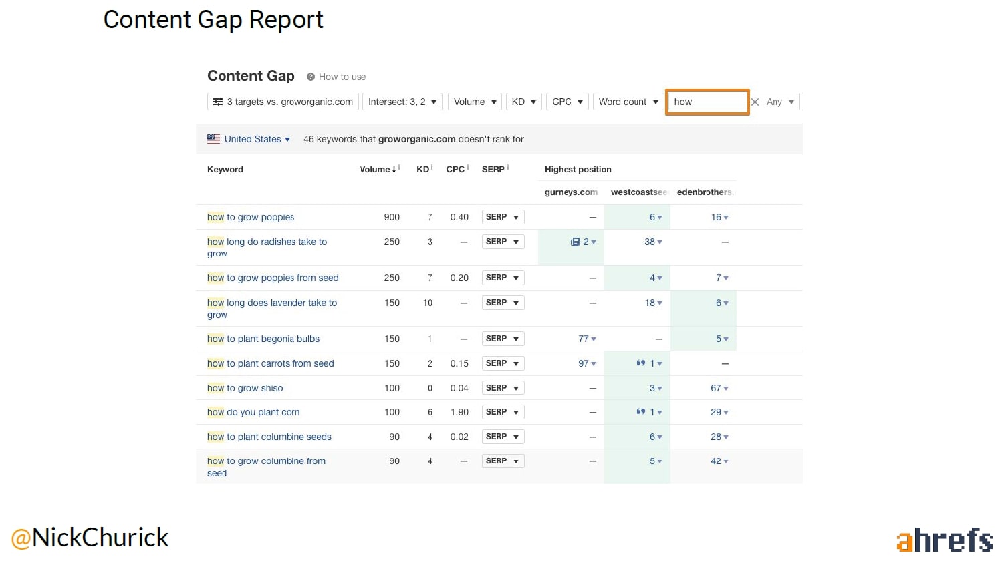Screen dimensions: 1004x561
Task: Click the Keyword column header
Action: point(225,170)
